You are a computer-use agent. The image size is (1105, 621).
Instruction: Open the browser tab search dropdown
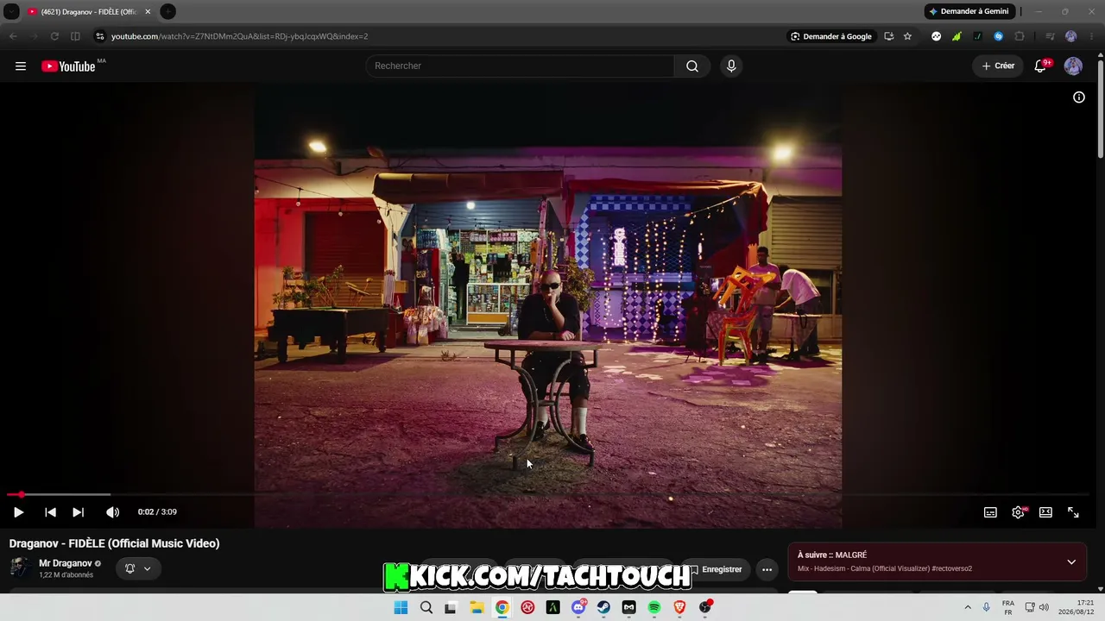pyautogui.click(x=12, y=11)
